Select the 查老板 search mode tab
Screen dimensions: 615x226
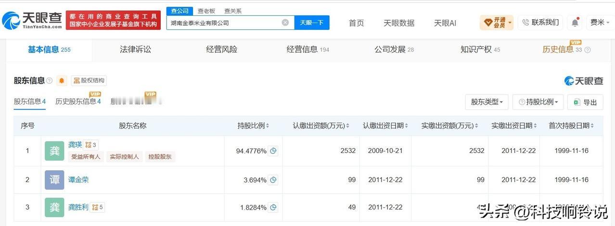pyautogui.click(x=206, y=11)
